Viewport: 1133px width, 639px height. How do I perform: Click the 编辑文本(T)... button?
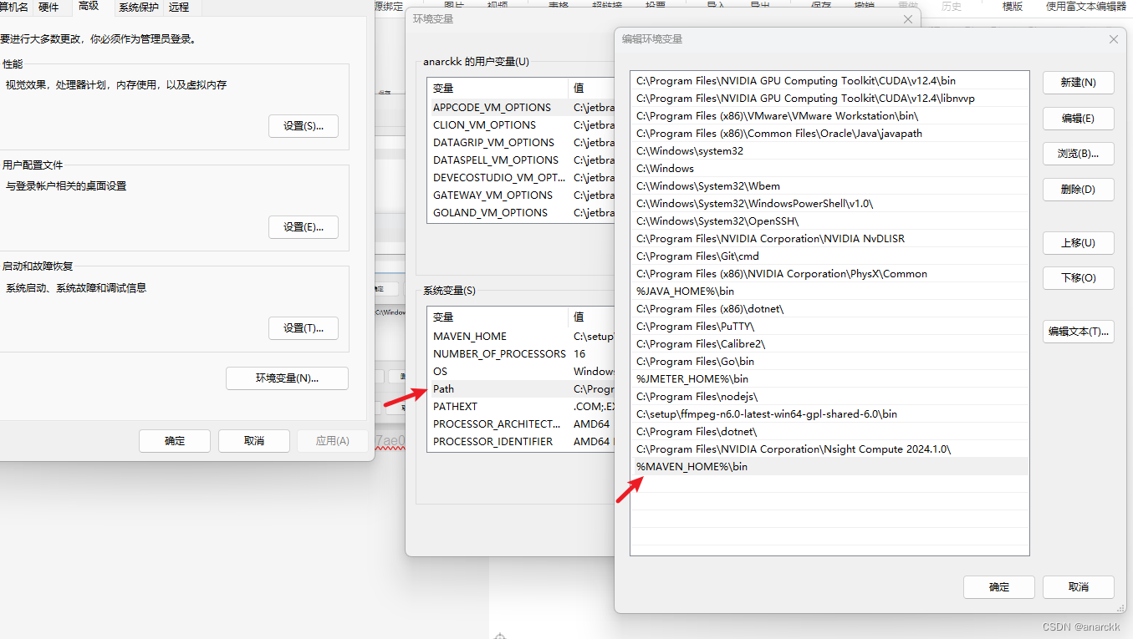pos(1078,332)
